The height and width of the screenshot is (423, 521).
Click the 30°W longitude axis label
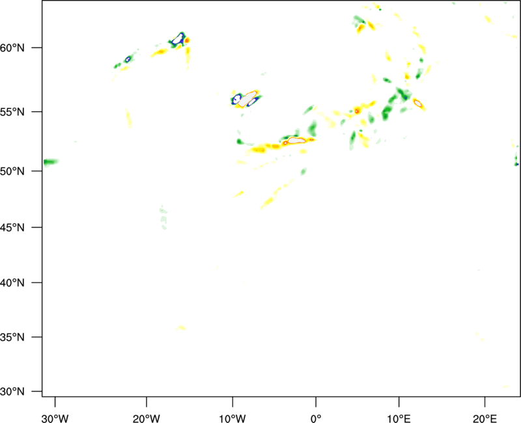[55, 418]
